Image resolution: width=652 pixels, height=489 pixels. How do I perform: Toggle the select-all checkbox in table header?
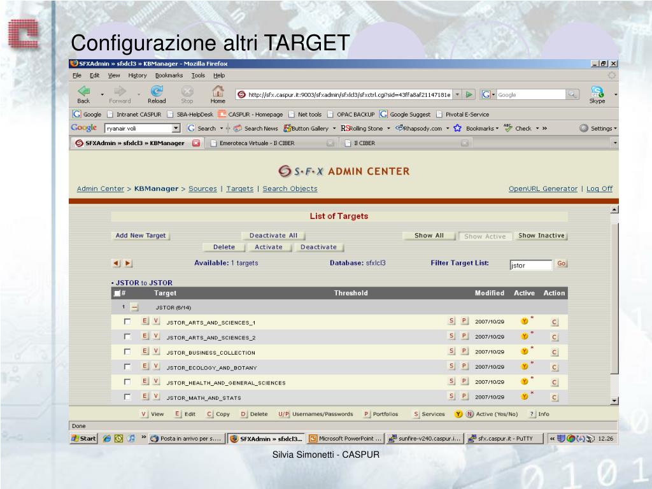pos(117,293)
